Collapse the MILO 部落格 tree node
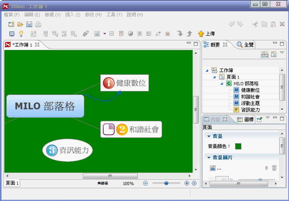Screen dimensions: 289x201 click(x=222, y=84)
